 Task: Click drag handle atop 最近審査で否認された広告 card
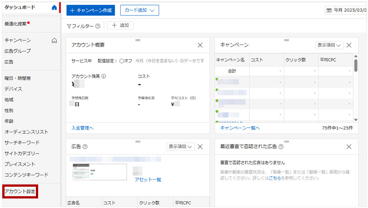point(287,141)
